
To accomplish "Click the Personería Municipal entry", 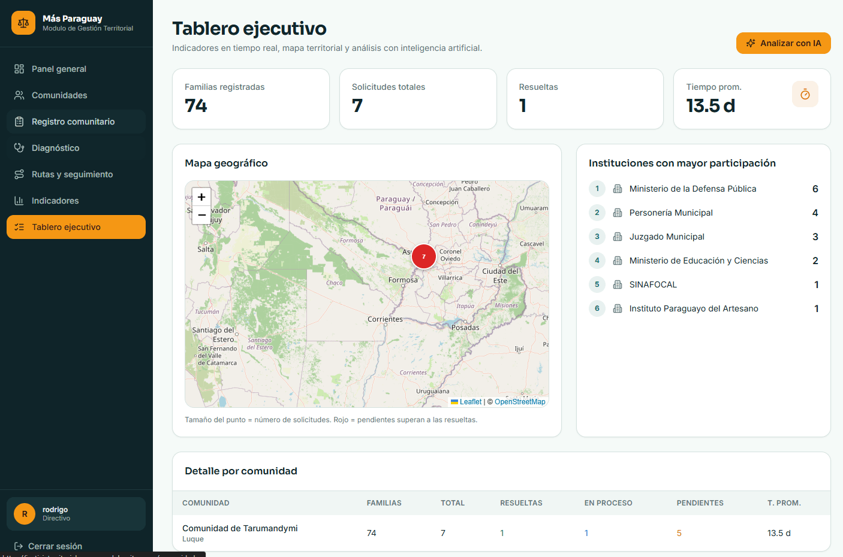I will (x=703, y=213).
